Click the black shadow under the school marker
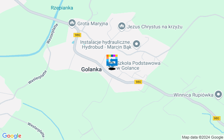224x140 pixels. tap(112, 69)
